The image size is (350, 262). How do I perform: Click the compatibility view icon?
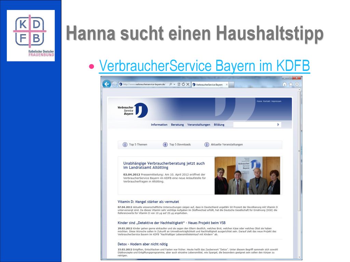coord(179,85)
